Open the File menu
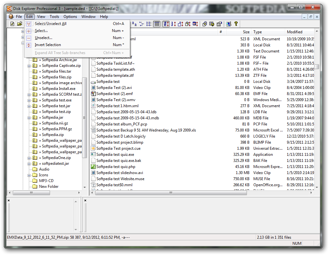The image size is (329, 255). (x=19, y=17)
